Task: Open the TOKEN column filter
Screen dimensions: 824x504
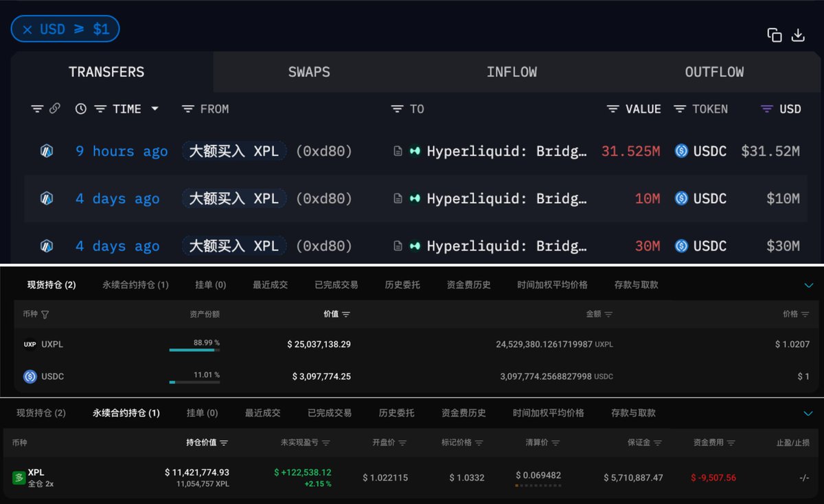Action: [680, 108]
